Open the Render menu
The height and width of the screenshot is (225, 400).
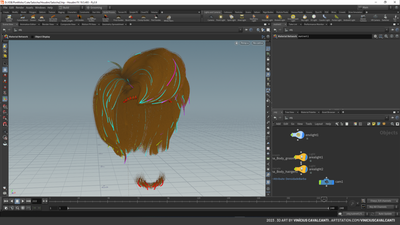20,8
